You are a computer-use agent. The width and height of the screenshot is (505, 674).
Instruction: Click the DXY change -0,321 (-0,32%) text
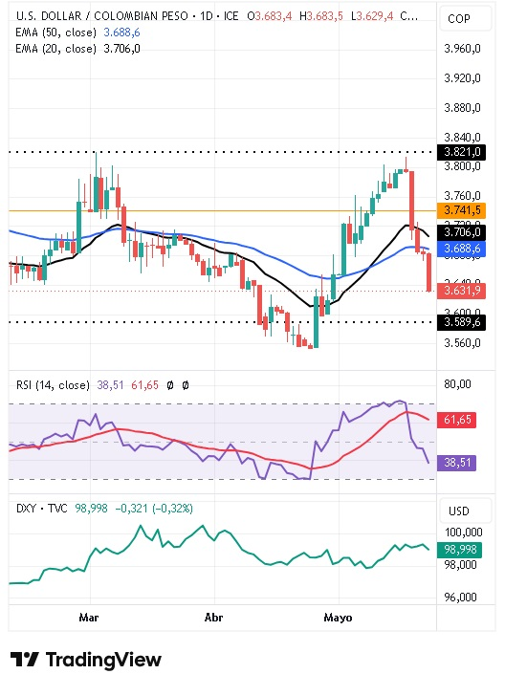154,509
